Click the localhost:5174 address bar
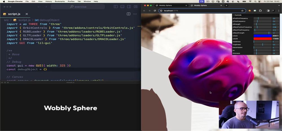Viewport: 282px width, 131px height. 202,11
